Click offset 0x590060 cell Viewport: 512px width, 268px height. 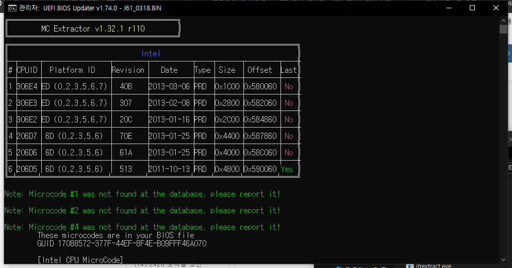point(260,169)
